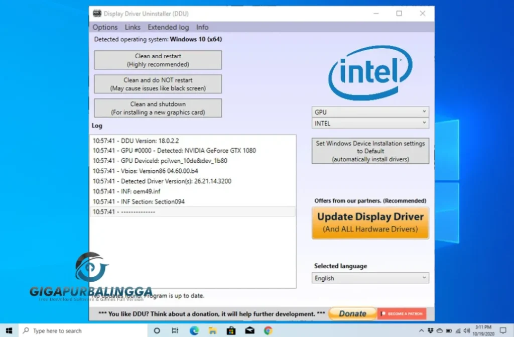Click Clean and restart (Highly recommended)
The height and width of the screenshot is (337, 514).
(157, 60)
